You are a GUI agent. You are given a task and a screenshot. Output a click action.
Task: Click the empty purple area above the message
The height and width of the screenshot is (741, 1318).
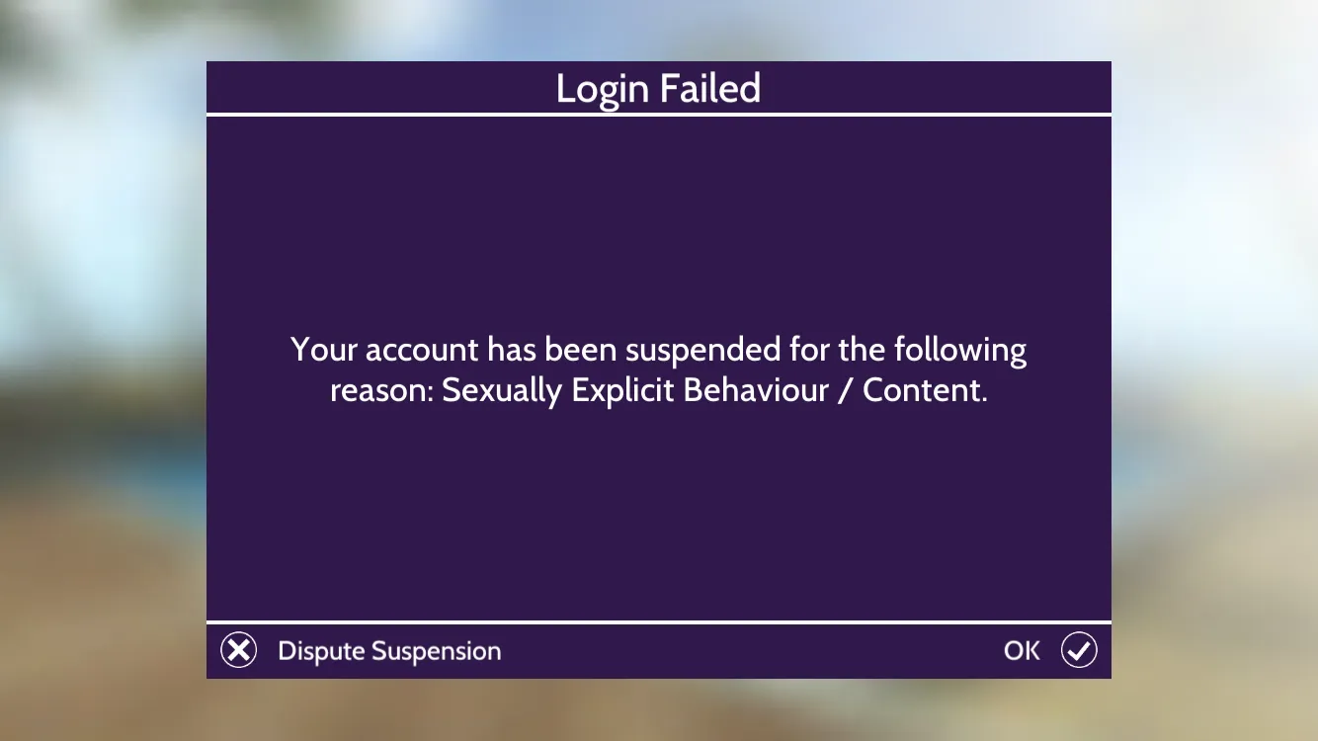tap(659, 222)
